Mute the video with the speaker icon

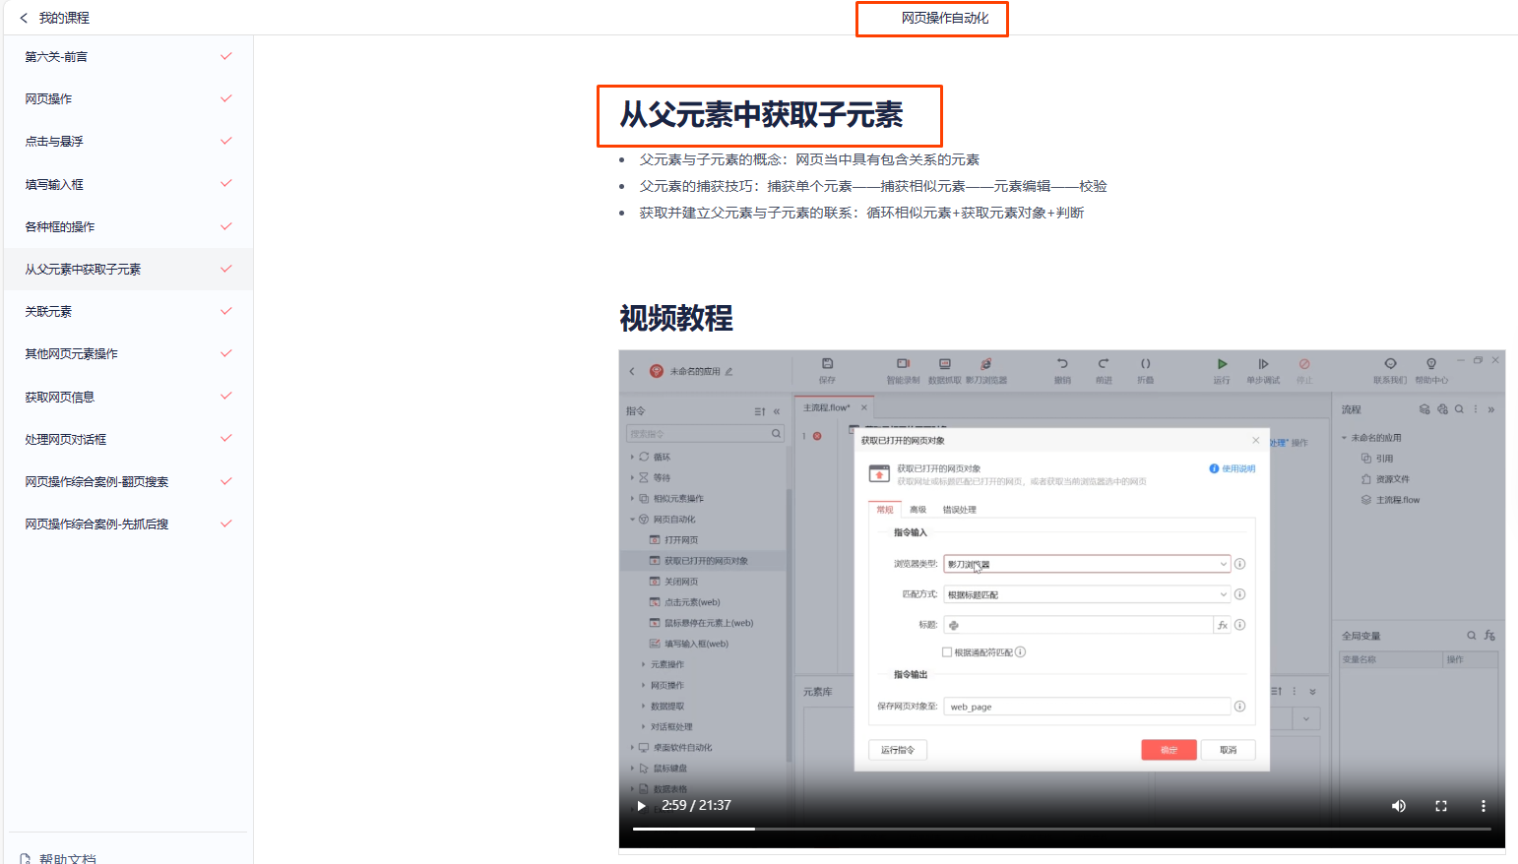1398,806
